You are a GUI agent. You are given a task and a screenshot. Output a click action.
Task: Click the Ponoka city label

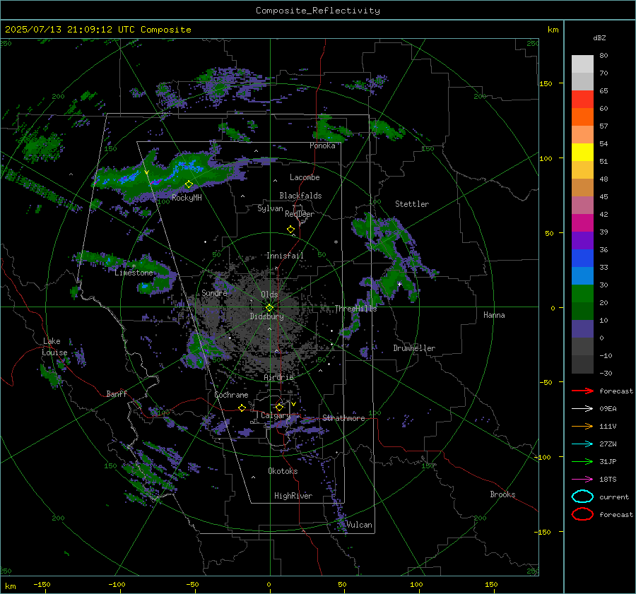pyautogui.click(x=322, y=145)
